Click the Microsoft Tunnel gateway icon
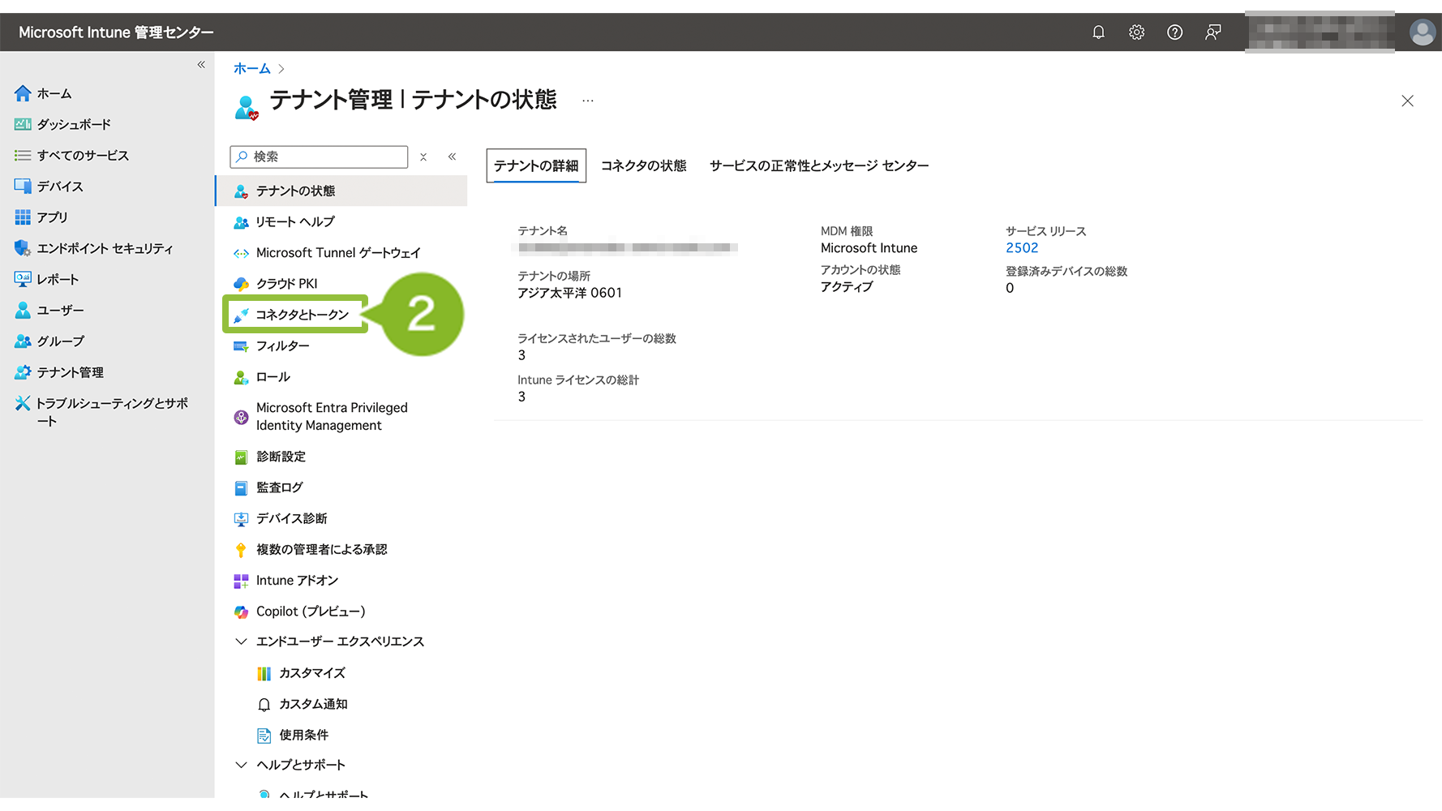This screenshot has width=1442, height=811. 241,253
